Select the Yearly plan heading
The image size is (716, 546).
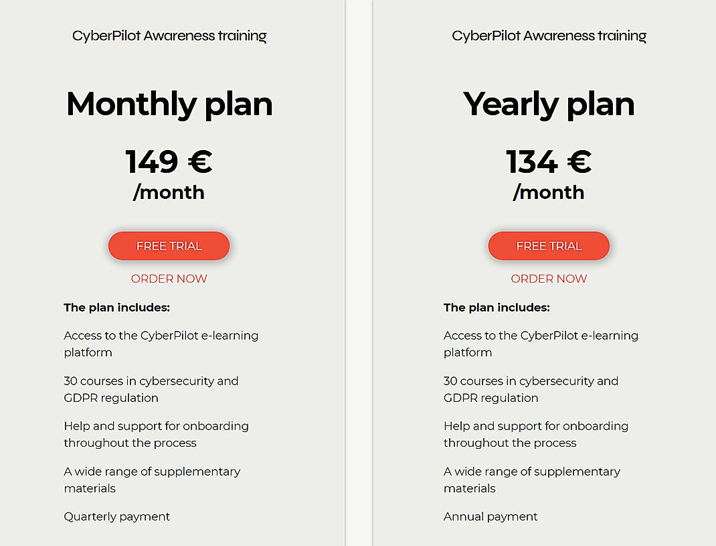click(549, 105)
